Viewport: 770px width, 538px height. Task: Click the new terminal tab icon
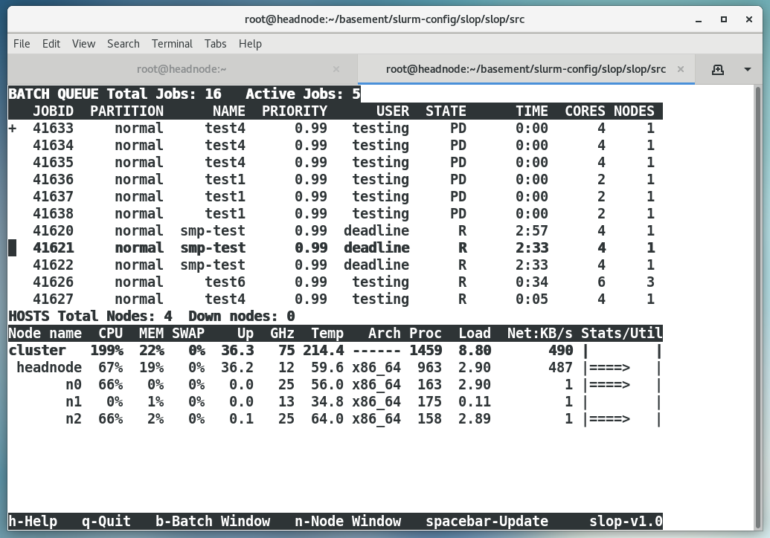(x=717, y=69)
